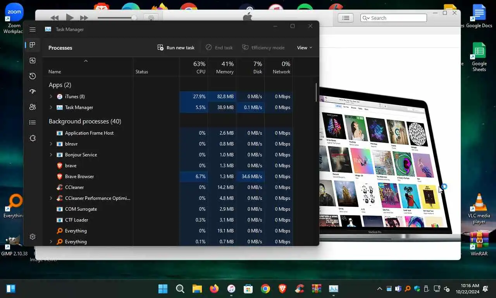Click the Apps (2) group heading
The image size is (496, 298).
(x=60, y=85)
